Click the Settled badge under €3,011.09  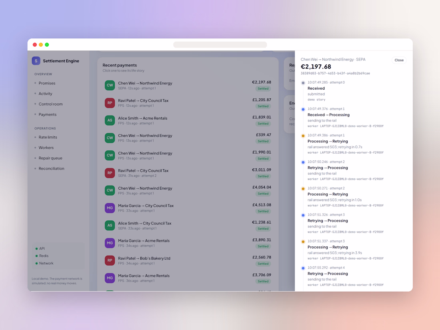263,176
